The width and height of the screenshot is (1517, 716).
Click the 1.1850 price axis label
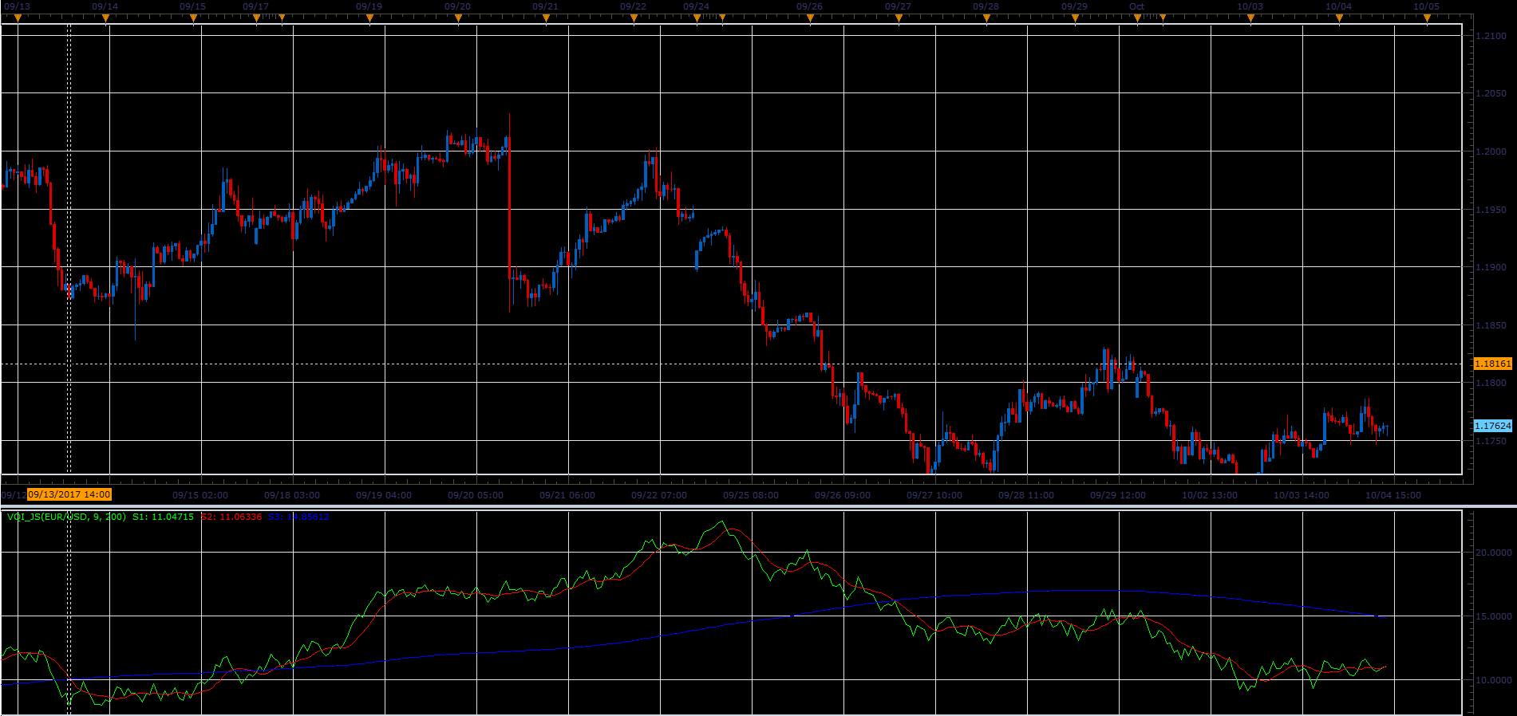[x=1491, y=325]
